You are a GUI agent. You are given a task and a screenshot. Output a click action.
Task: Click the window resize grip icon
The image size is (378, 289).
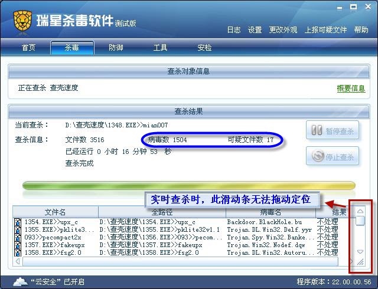[x=360, y=262]
